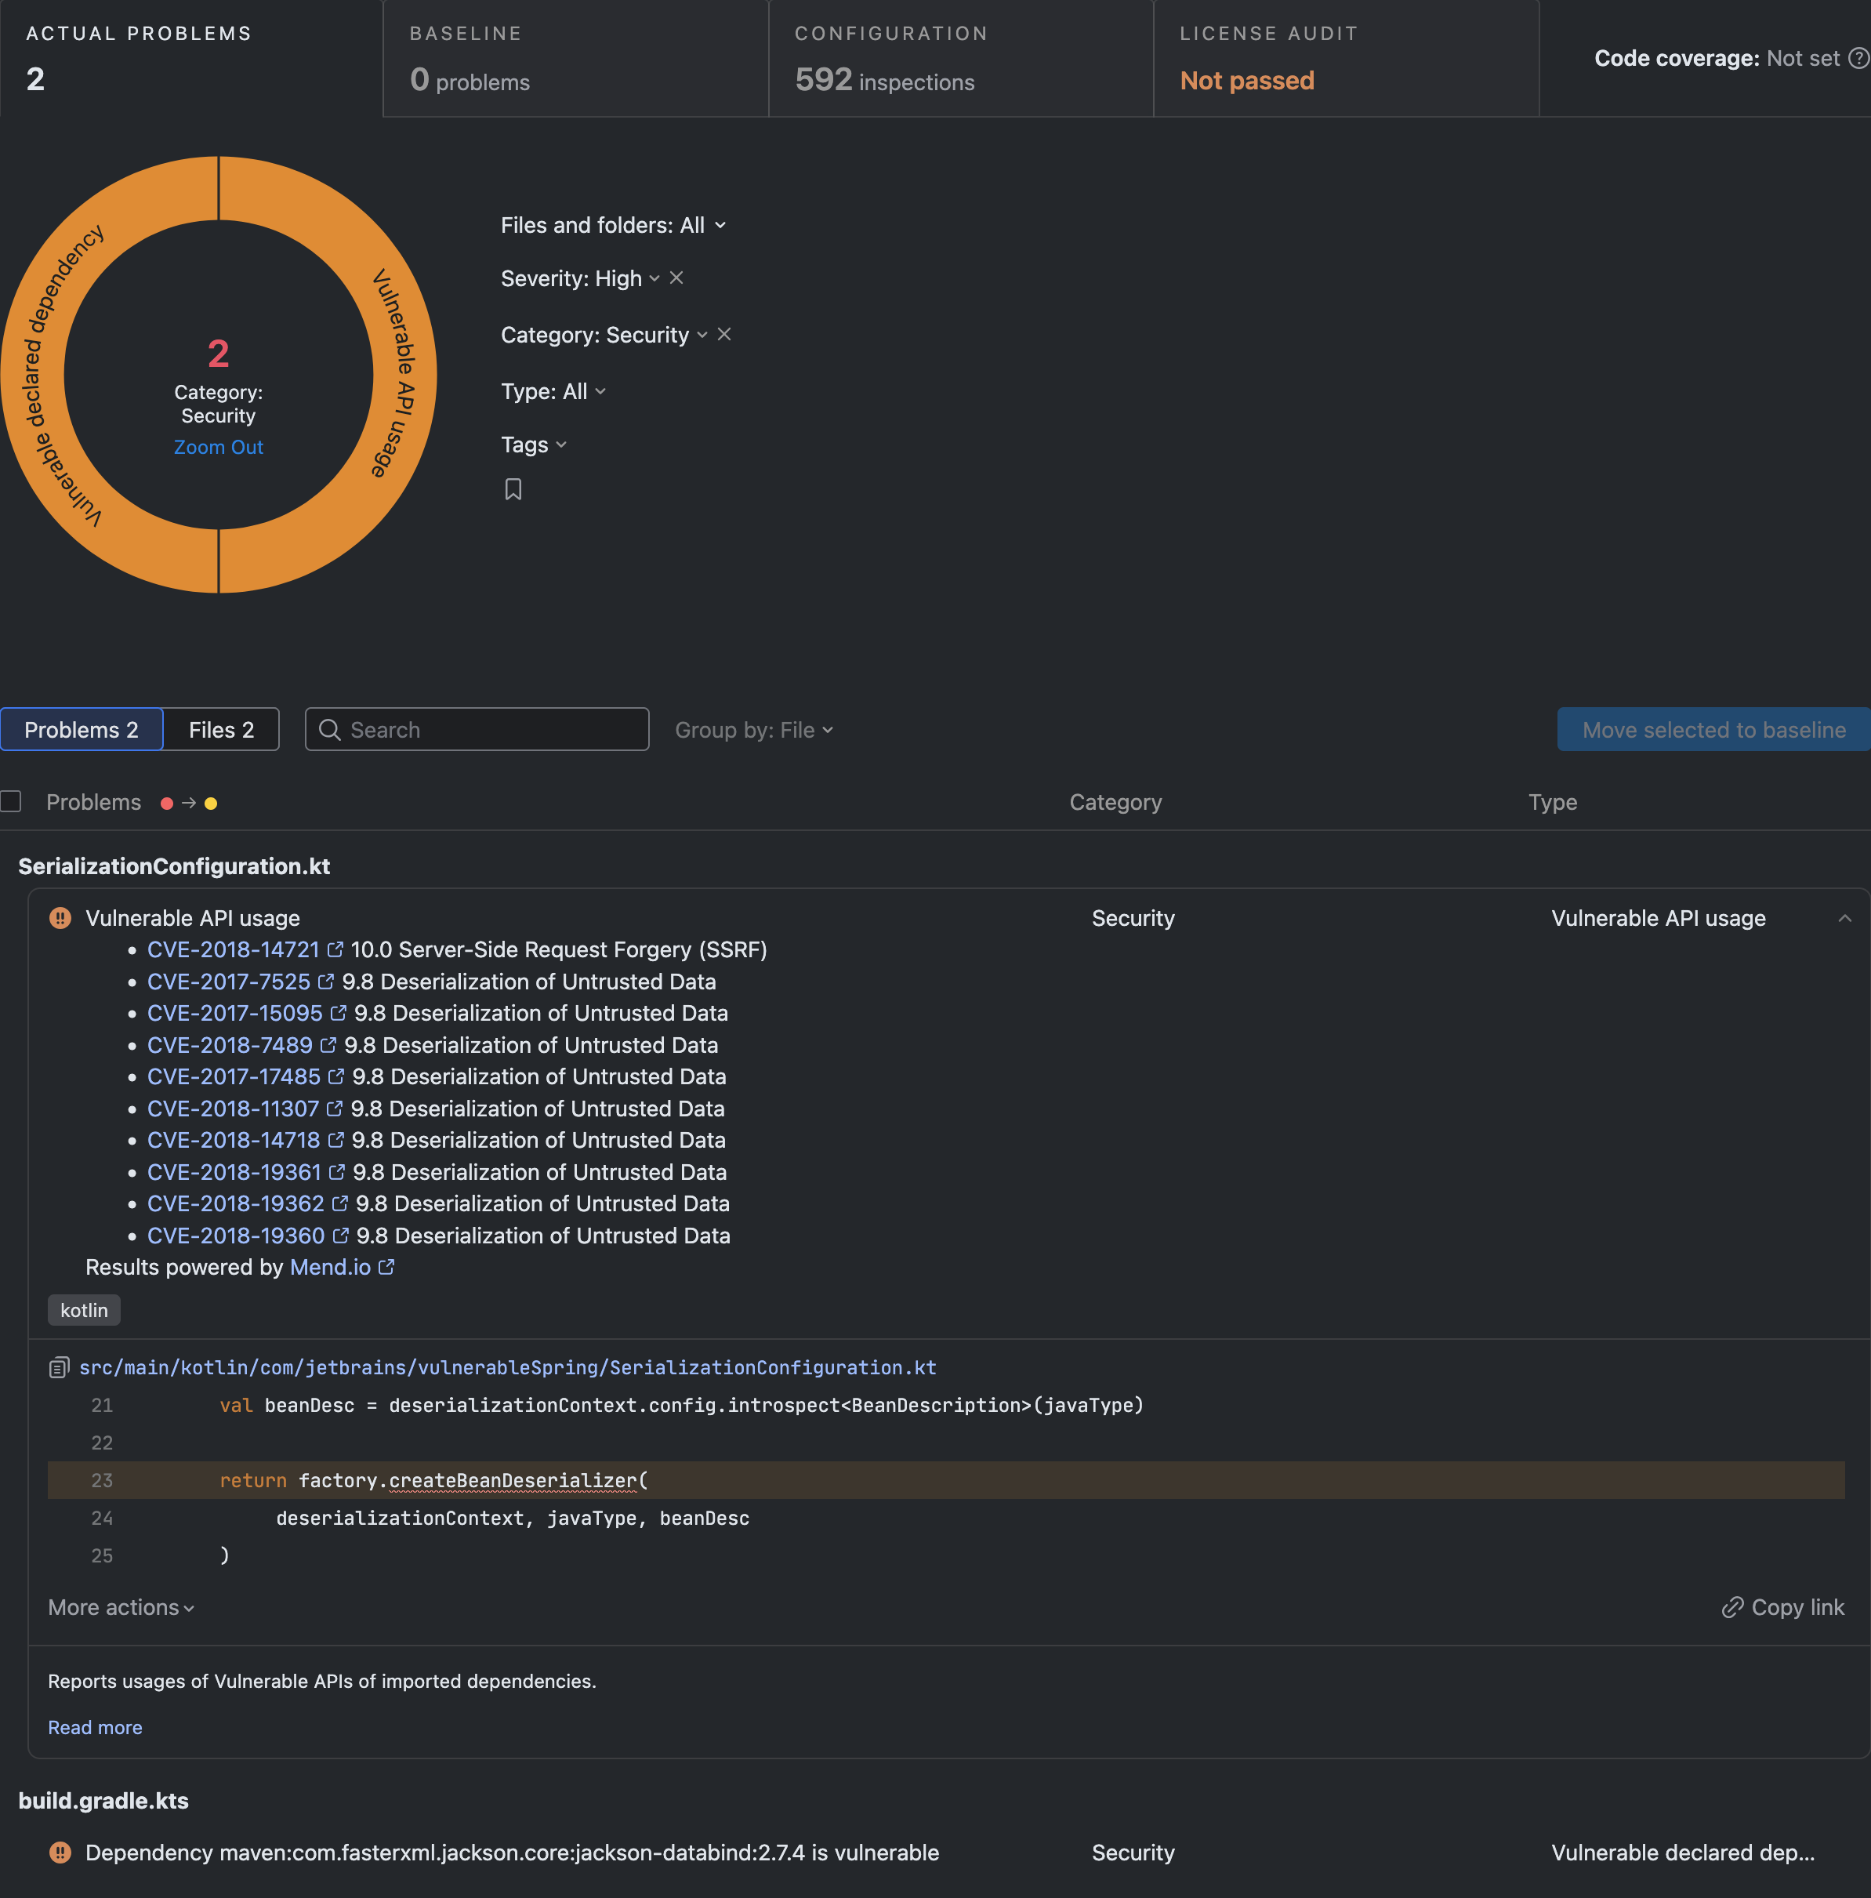The image size is (1871, 1898).
Task: Open external link icon for CVE-2018-7489
Action: [328, 1045]
